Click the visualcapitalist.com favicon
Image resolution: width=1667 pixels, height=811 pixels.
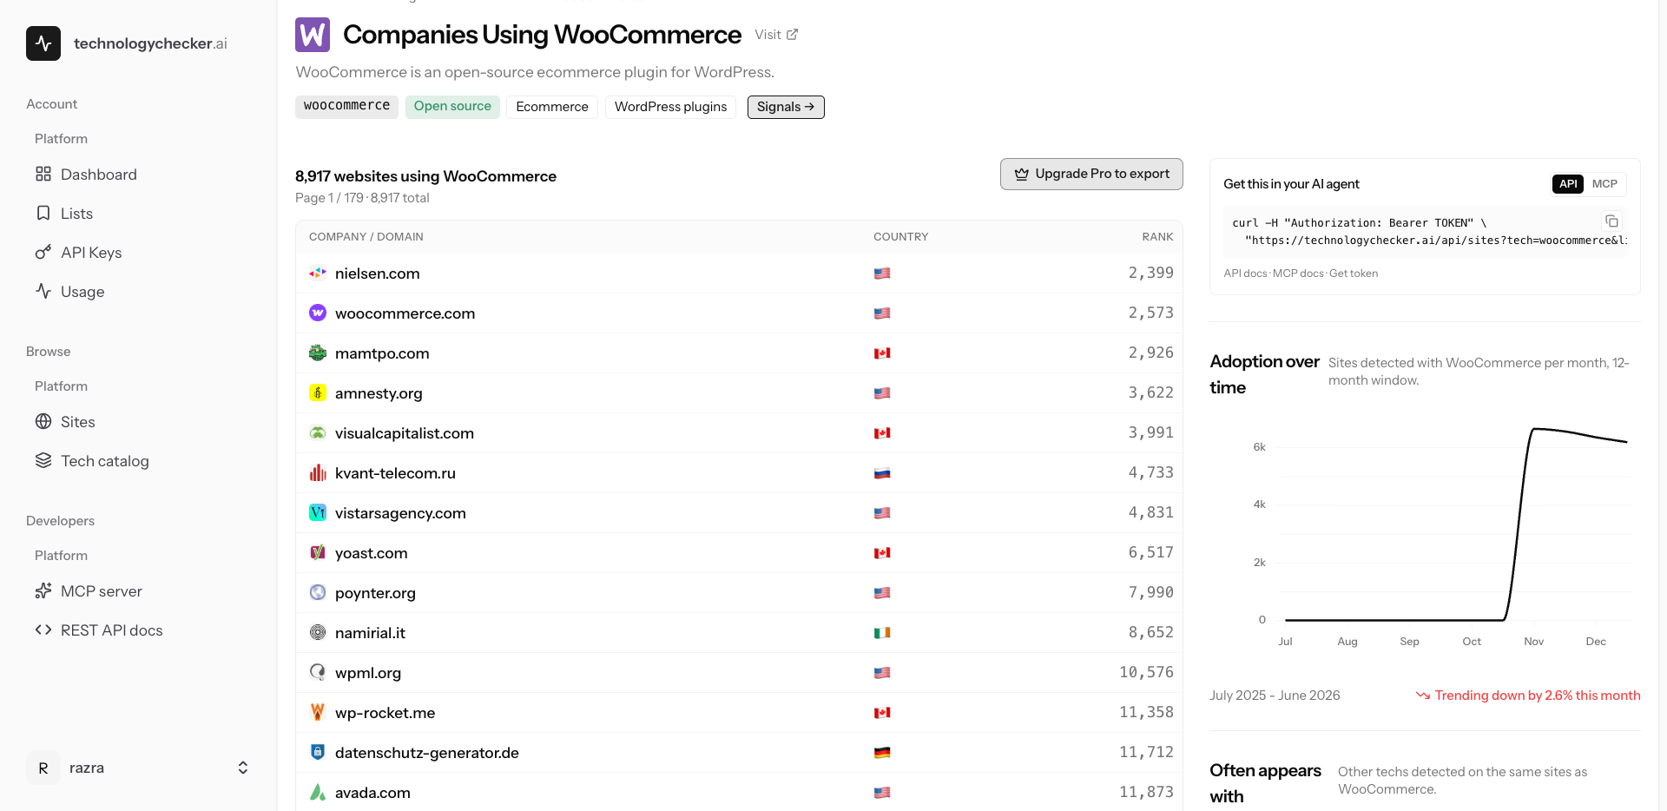pos(318,433)
